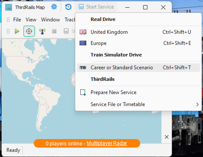The height and width of the screenshot is (157, 203).
Task: Click the green play button in toolbar
Action: click(17, 31)
